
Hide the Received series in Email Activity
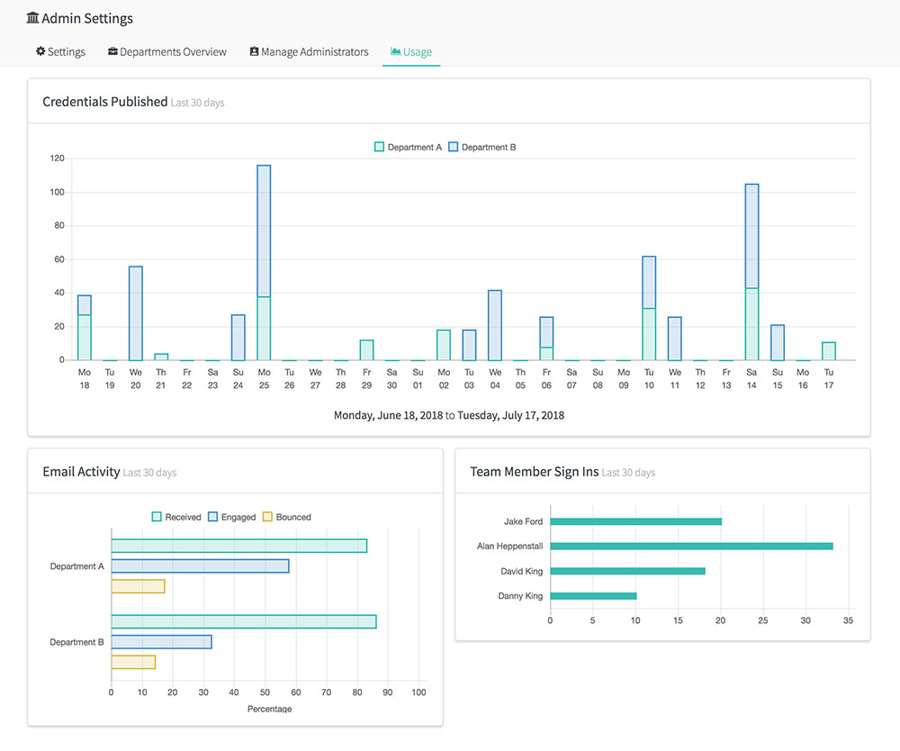175,517
